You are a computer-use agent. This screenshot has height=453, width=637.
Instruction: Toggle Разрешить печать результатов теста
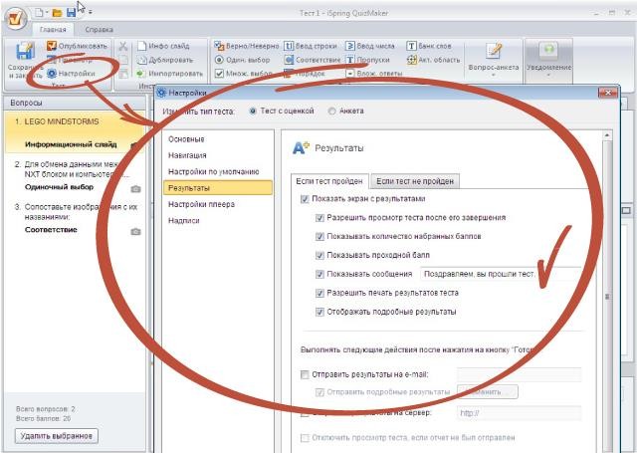pyautogui.click(x=319, y=293)
